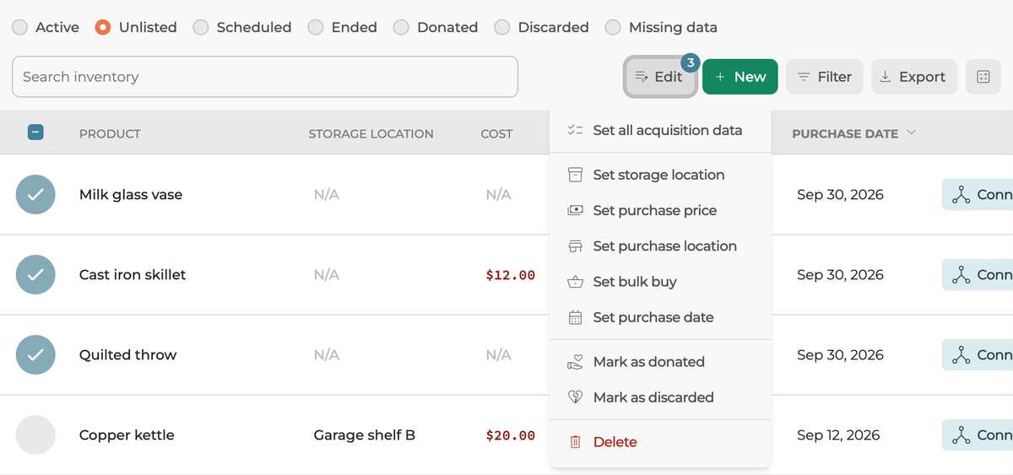Choose the Ended radio option
Viewport: 1013px width, 475px height.
316,27
